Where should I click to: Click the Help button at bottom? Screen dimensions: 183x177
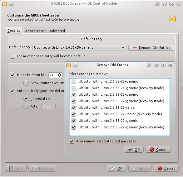[x=16, y=168]
